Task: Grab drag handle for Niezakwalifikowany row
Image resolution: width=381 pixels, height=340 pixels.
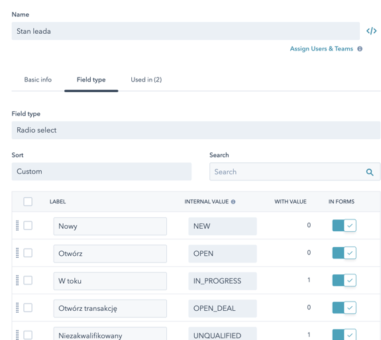Action: 17,335
